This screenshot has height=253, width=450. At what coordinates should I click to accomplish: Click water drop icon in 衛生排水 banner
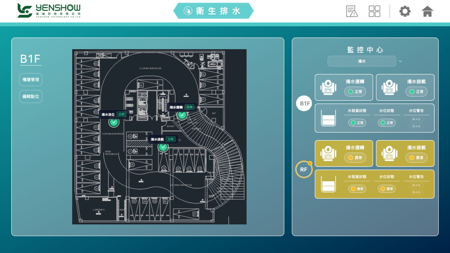[188, 11]
